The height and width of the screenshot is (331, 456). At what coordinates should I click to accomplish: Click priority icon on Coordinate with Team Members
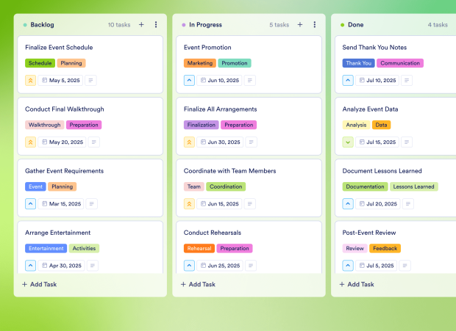point(190,204)
